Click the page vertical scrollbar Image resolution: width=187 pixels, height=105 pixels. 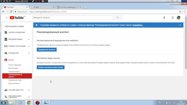[186, 43]
